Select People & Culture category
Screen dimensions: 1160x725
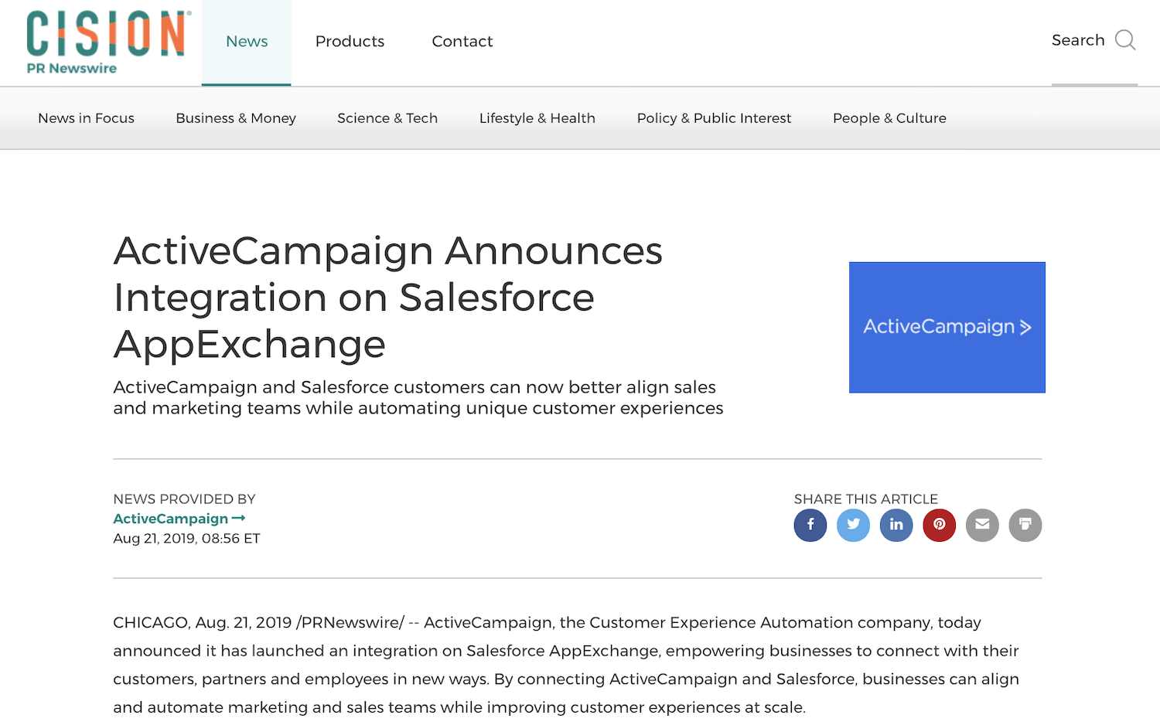[x=889, y=118]
